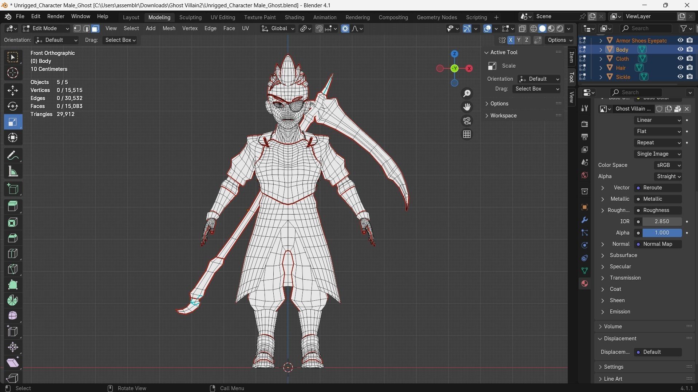Switch to the Sculpting workspace tab
The width and height of the screenshot is (698, 392).
point(190,17)
